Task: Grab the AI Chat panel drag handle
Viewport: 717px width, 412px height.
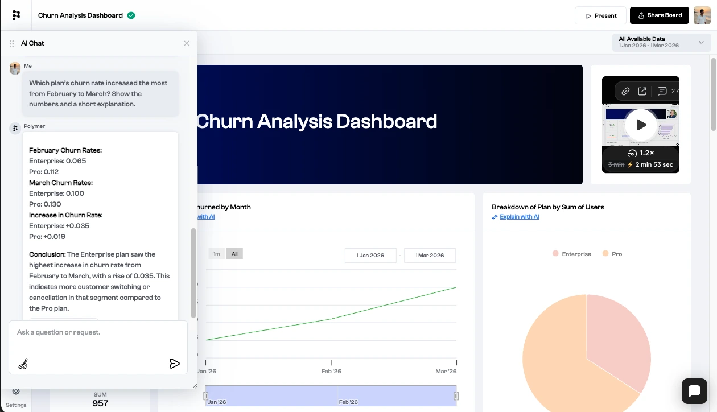Action: point(12,44)
